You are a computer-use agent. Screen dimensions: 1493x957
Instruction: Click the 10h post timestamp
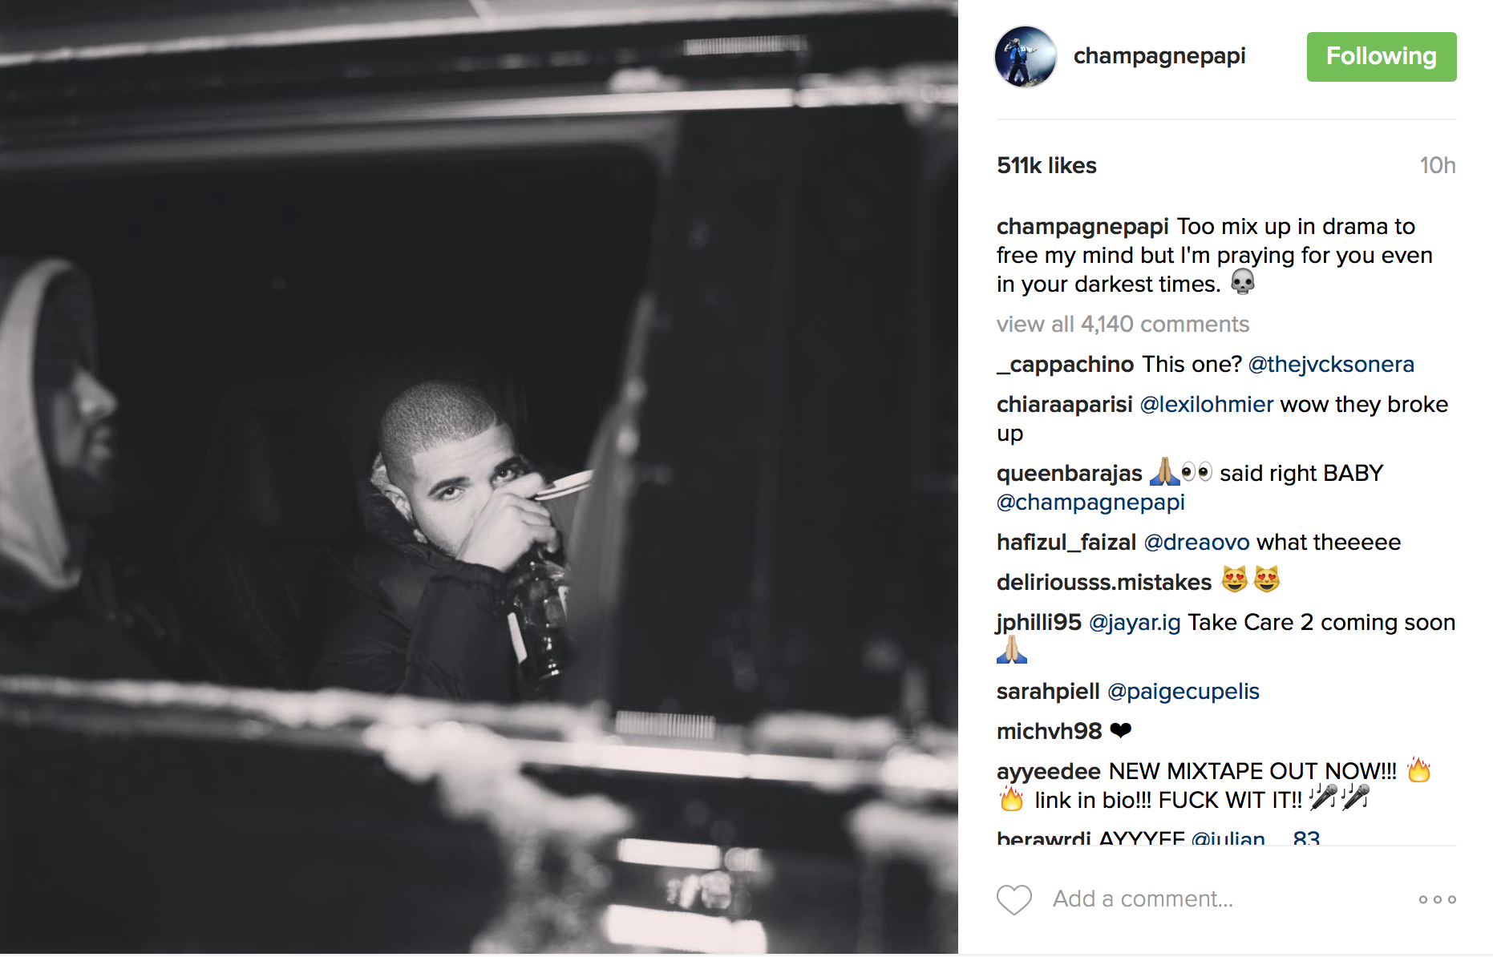click(1437, 165)
